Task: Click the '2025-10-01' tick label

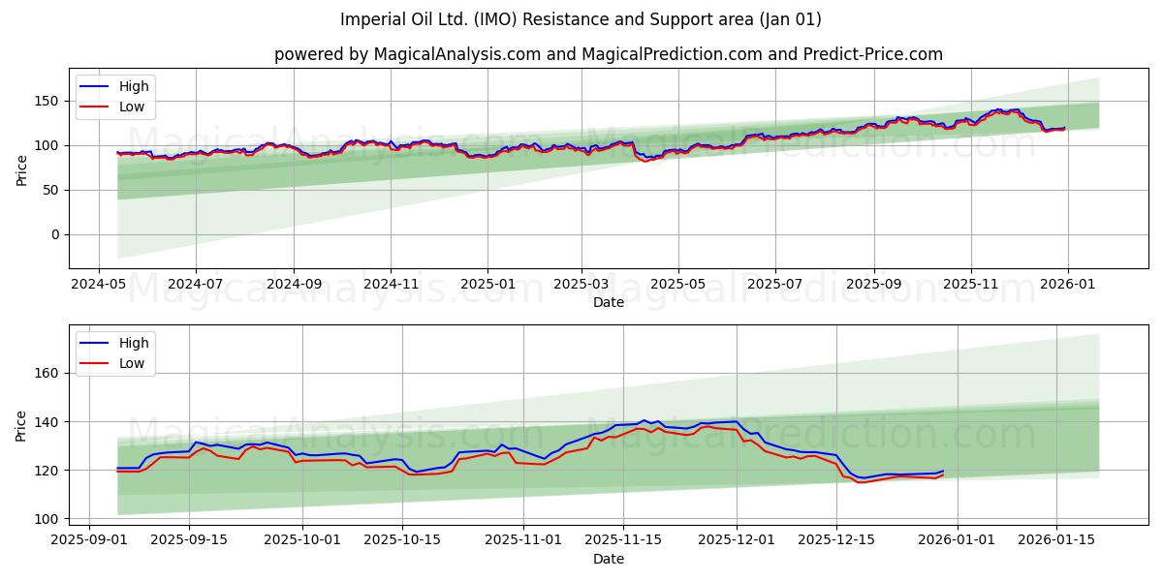Action: [302, 541]
